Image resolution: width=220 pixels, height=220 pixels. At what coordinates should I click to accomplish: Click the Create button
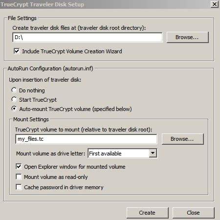[148, 213]
